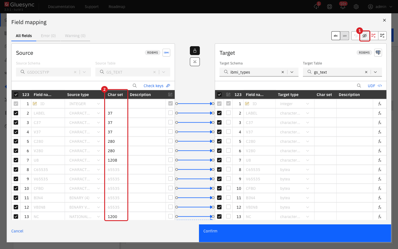Uncheck source C37 row checkbox
Image resolution: width=398 pixels, height=249 pixels.
(16, 123)
